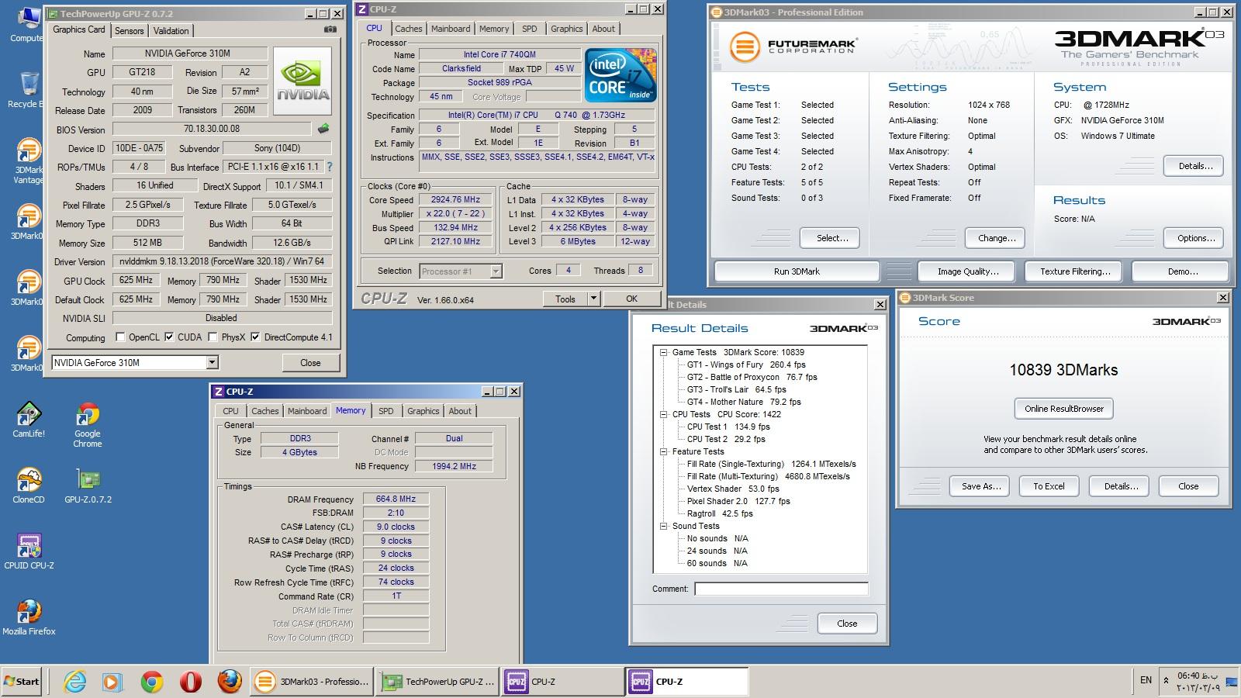The height and width of the screenshot is (698, 1241).
Task: Click the Change... button under Settings
Action: [996, 238]
